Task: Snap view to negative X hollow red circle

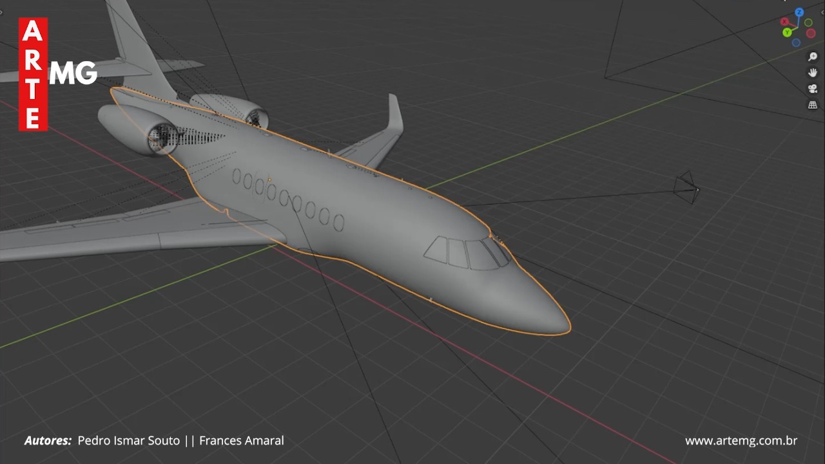Action: coord(811,33)
